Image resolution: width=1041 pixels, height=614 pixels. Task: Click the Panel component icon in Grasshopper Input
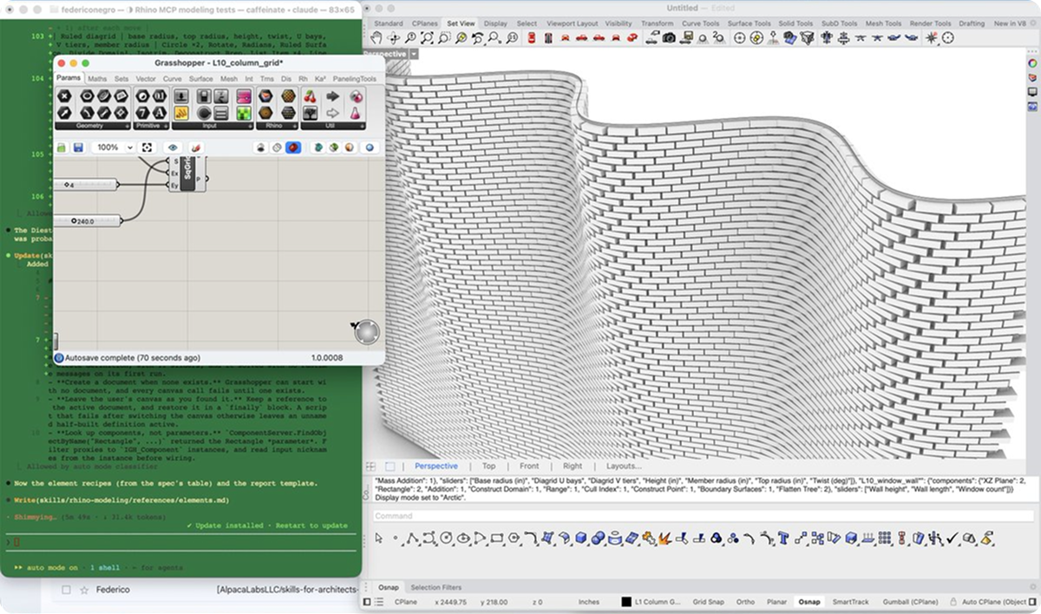point(181,112)
